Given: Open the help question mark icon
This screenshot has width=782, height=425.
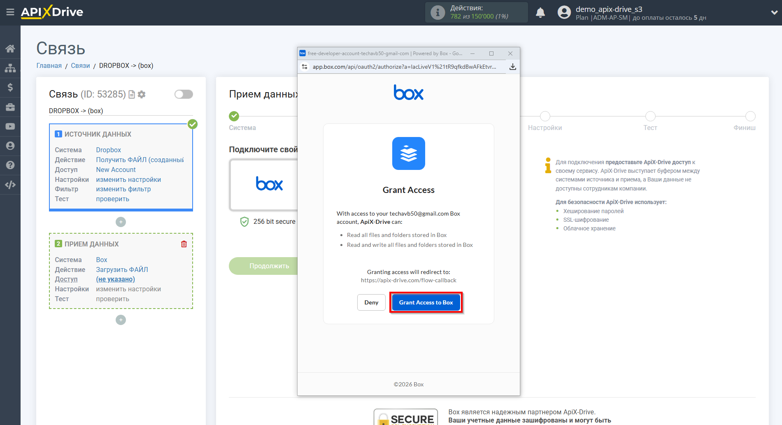Looking at the screenshot, I should click(10, 165).
